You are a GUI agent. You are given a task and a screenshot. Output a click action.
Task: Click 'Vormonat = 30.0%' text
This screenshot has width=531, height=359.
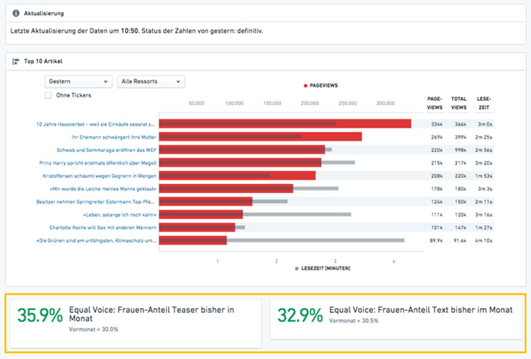94,329
